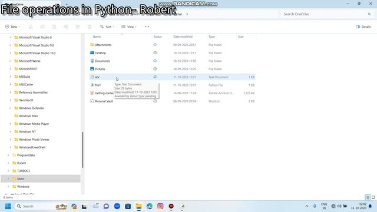The width and height of the screenshot is (377, 212).
Task: Click the Paste icon in toolbar
Action: pos(54,26)
